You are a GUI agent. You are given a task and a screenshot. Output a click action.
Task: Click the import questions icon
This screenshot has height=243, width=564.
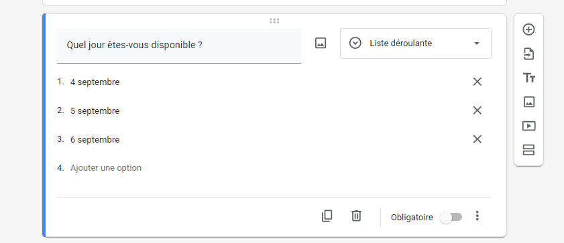(528, 54)
